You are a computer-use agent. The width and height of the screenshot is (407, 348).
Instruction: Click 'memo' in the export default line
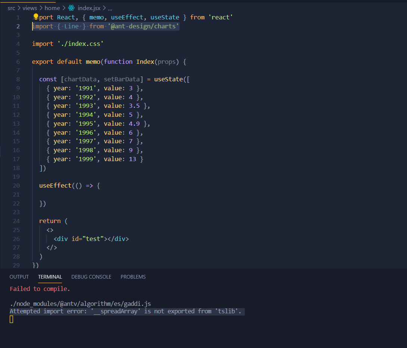click(93, 62)
